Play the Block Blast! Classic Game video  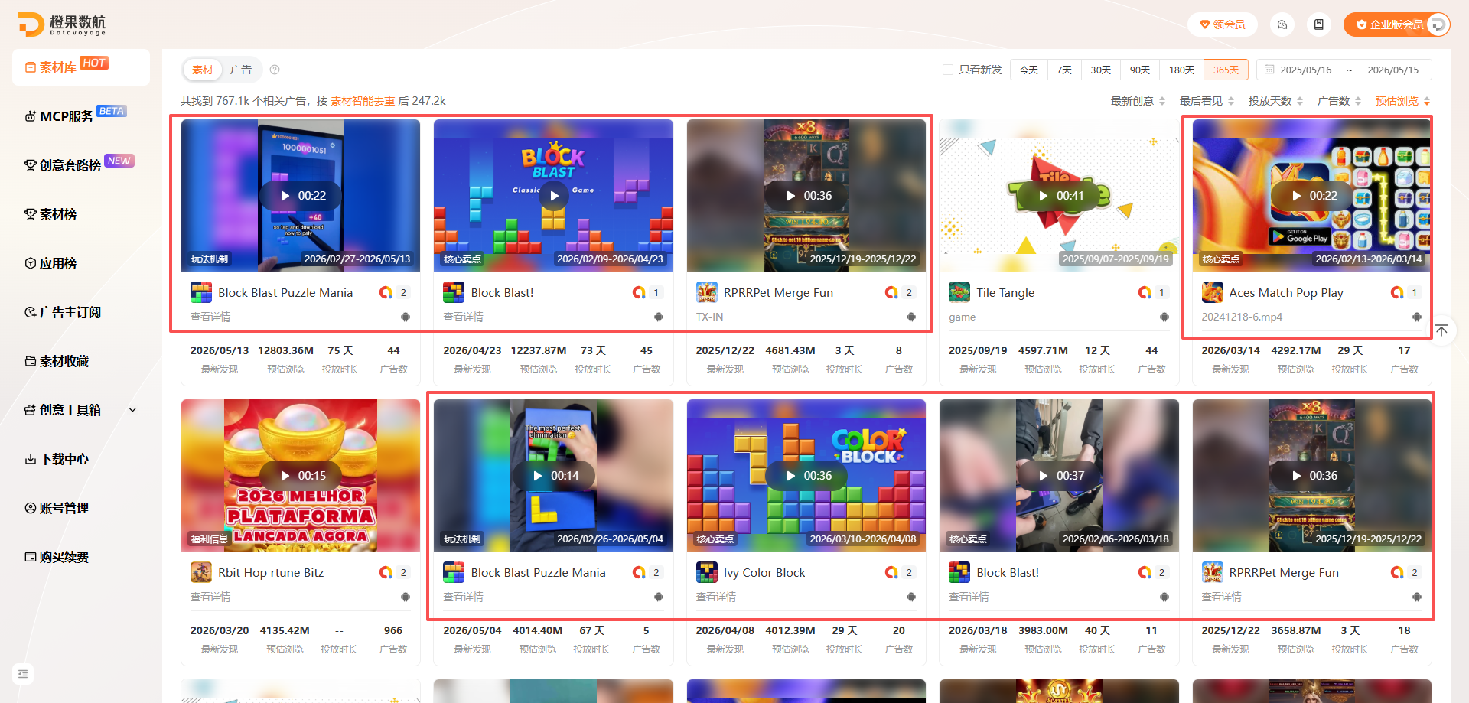(x=554, y=196)
